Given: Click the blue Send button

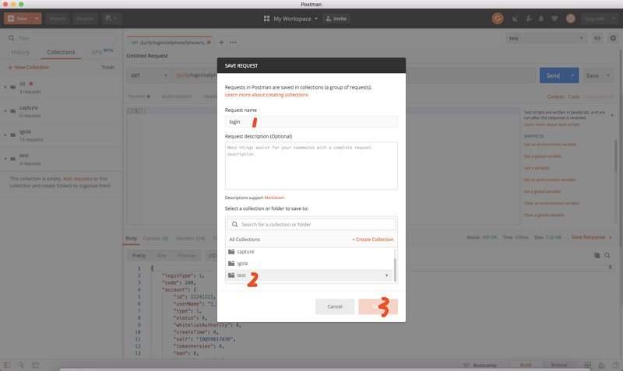Looking at the screenshot, I should tap(553, 75).
